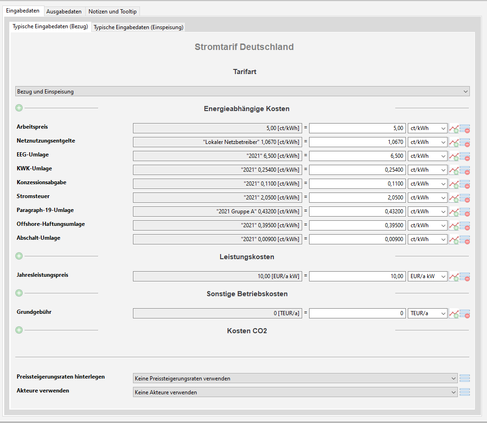Image resolution: width=487 pixels, height=423 pixels.
Task: Open the unit dropdown for EEG-Umlage
Action: (427, 156)
